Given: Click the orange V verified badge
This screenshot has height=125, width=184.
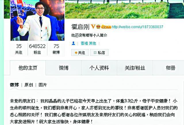Looking at the screenshot, I should pyautogui.click(x=93, y=26).
